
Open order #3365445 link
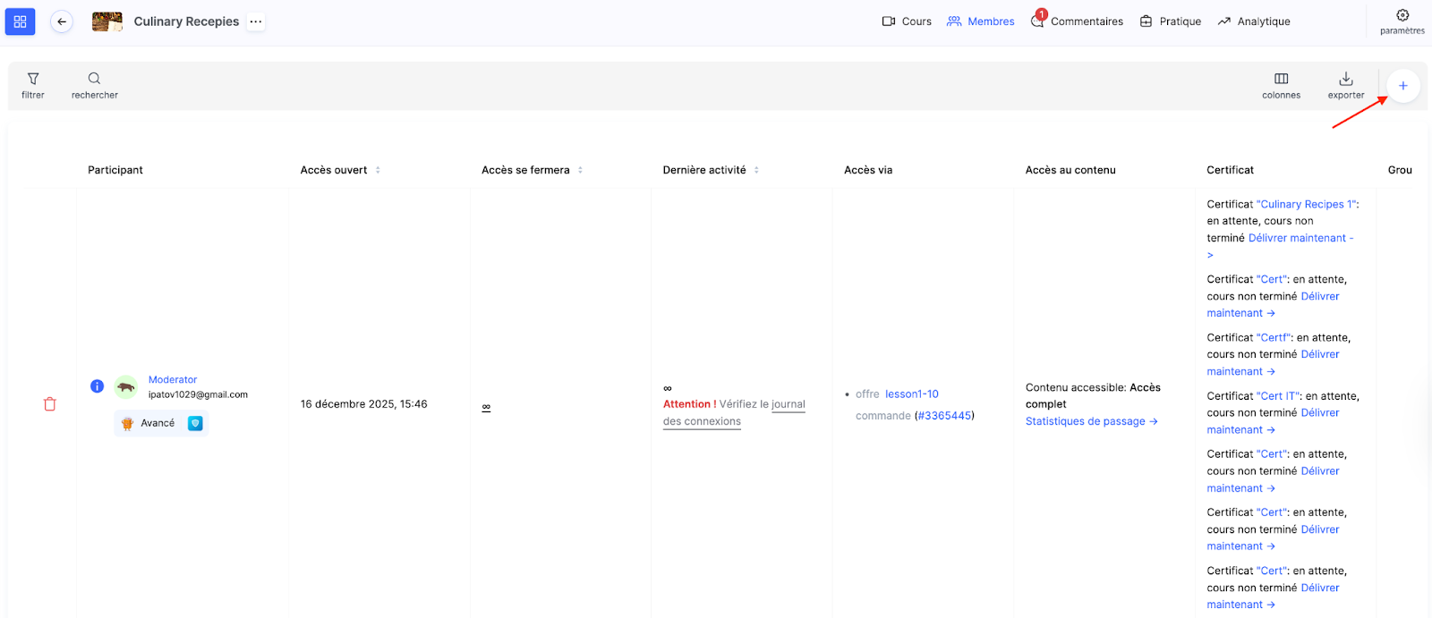coord(944,416)
